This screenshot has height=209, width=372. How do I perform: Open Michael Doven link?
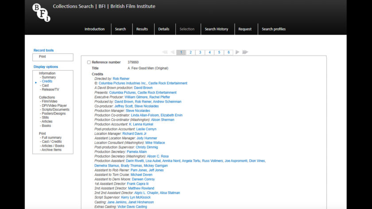[141, 175]
